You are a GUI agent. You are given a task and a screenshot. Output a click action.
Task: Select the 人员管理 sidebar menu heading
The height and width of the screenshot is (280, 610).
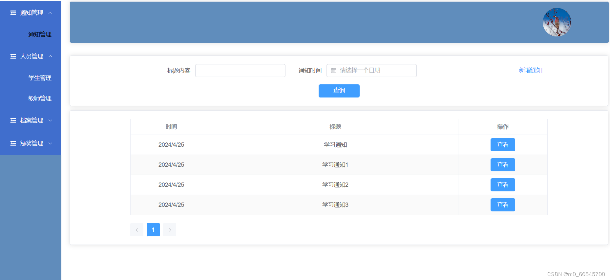31,56
